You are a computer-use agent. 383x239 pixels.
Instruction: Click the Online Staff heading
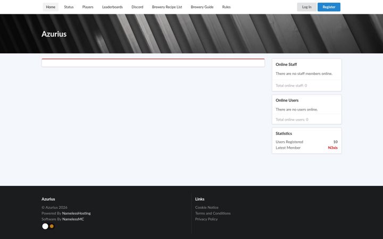286,64
